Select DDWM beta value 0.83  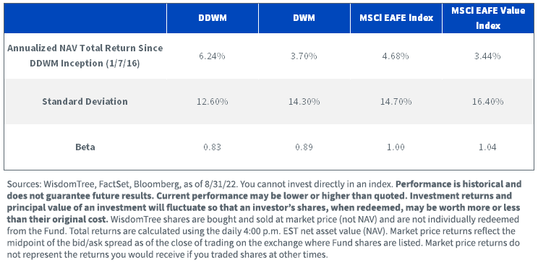(x=213, y=147)
